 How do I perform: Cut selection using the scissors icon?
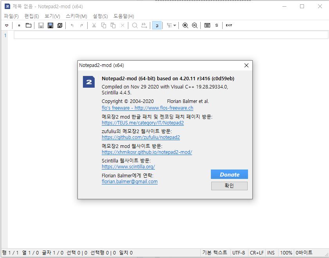pos(94,25)
